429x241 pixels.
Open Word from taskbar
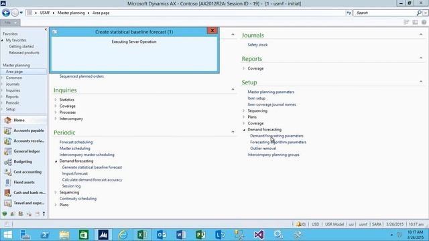coord(181,235)
